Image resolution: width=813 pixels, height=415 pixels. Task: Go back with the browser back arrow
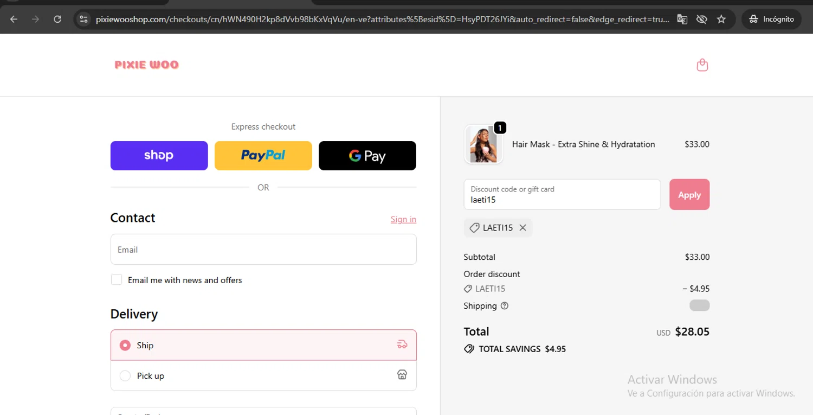[14, 19]
